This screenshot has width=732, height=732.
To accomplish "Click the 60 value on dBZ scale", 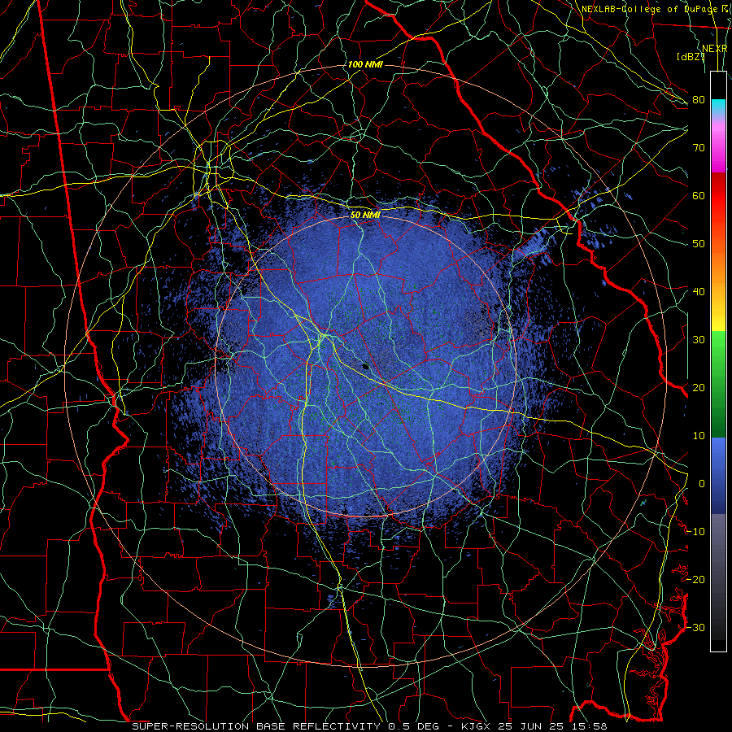I will point(699,195).
